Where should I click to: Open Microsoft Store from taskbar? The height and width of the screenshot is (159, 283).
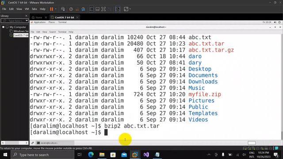(x=113, y=155)
